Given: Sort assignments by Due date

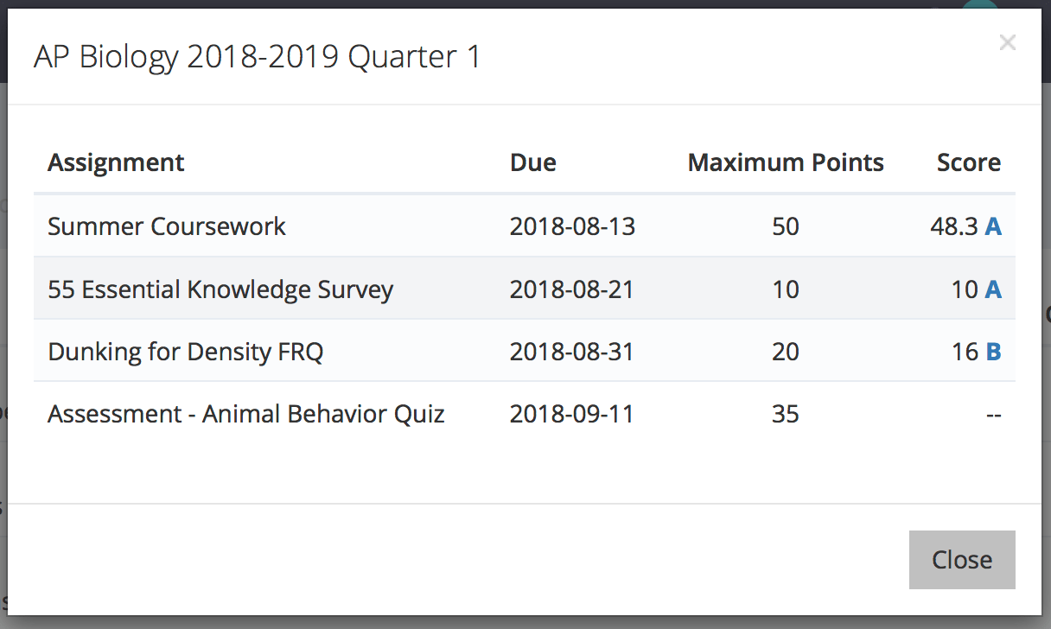Looking at the screenshot, I should (x=533, y=162).
